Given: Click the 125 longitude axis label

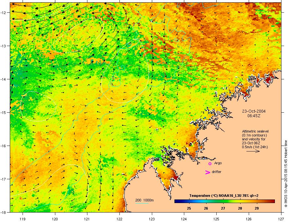Looking at the screenshot, I should pos(216,219).
